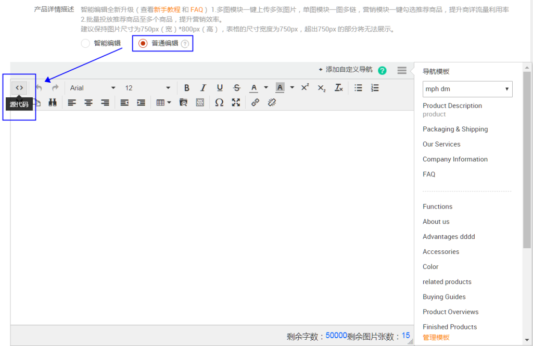Insert a numbered list
533x346 pixels.
coord(375,88)
